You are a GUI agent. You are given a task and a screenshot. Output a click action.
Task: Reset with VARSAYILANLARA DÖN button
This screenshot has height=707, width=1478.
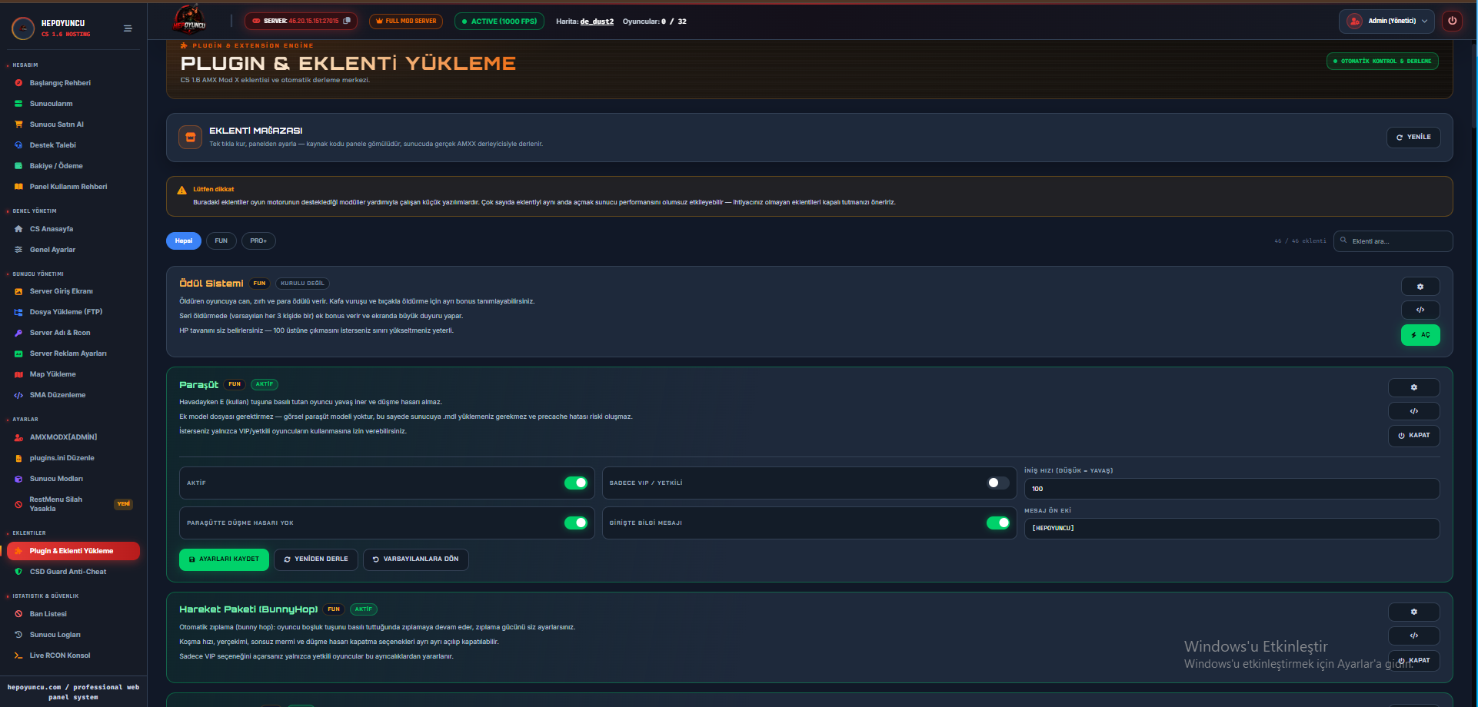[415, 559]
